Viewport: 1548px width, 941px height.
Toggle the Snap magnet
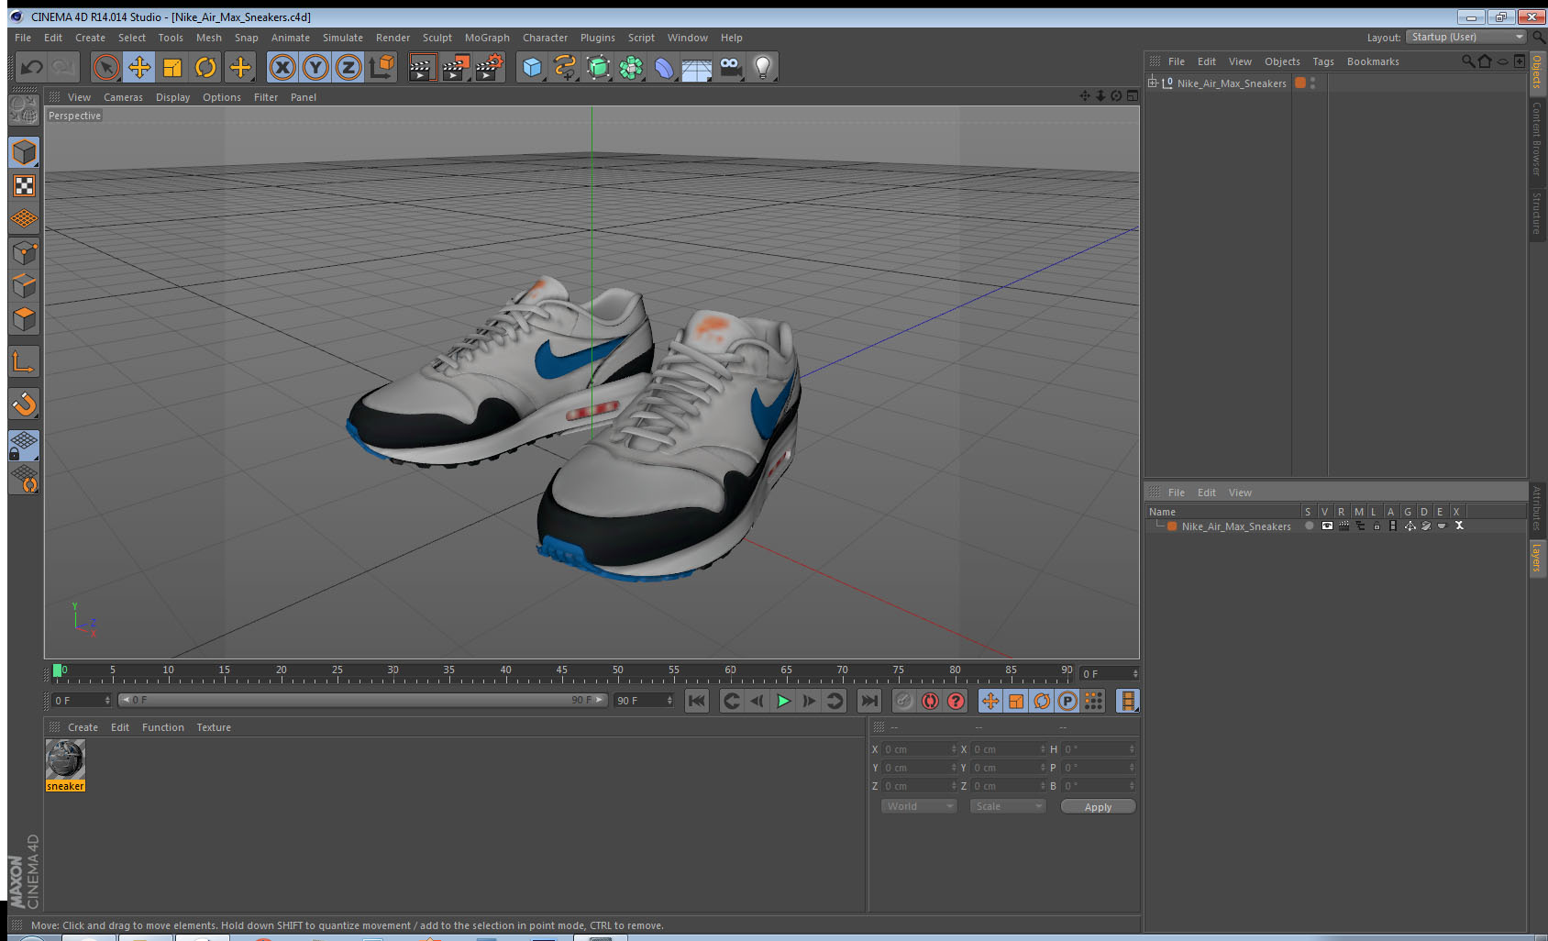[x=24, y=404]
